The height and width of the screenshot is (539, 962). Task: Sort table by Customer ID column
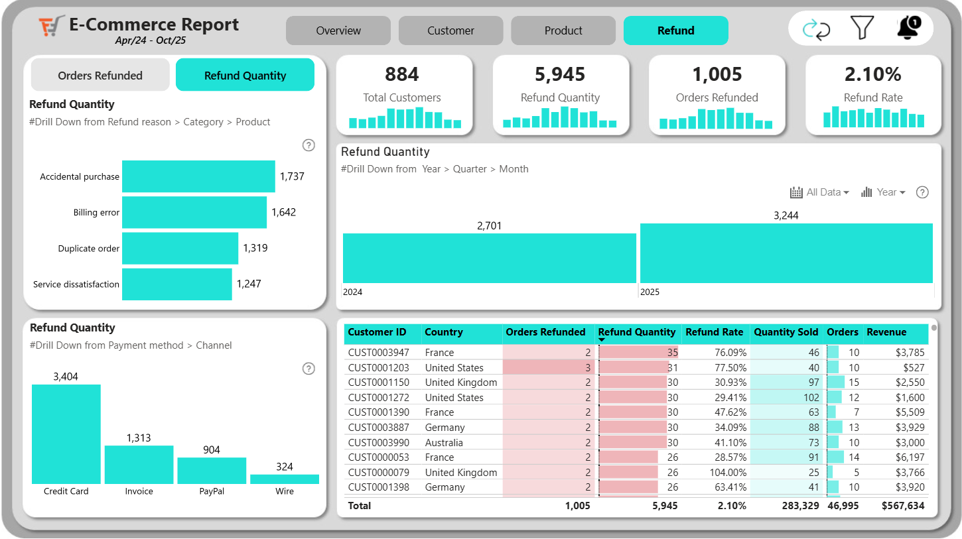[x=382, y=333]
